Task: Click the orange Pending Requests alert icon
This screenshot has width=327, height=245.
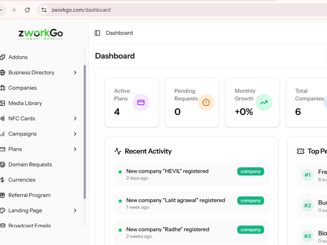Action: pyautogui.click(x=206, y=102)
